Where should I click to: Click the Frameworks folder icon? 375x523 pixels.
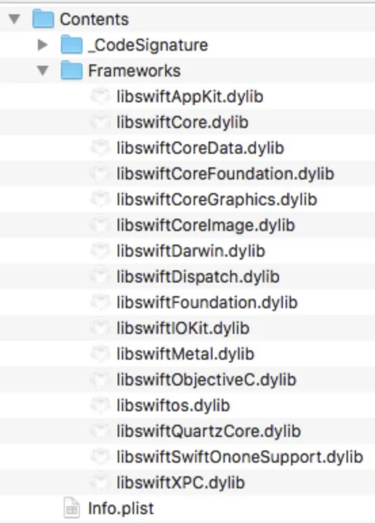(71, 70)
